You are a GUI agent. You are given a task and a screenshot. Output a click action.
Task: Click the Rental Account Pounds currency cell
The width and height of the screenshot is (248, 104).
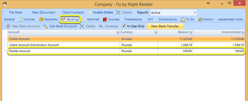[139, 51]
